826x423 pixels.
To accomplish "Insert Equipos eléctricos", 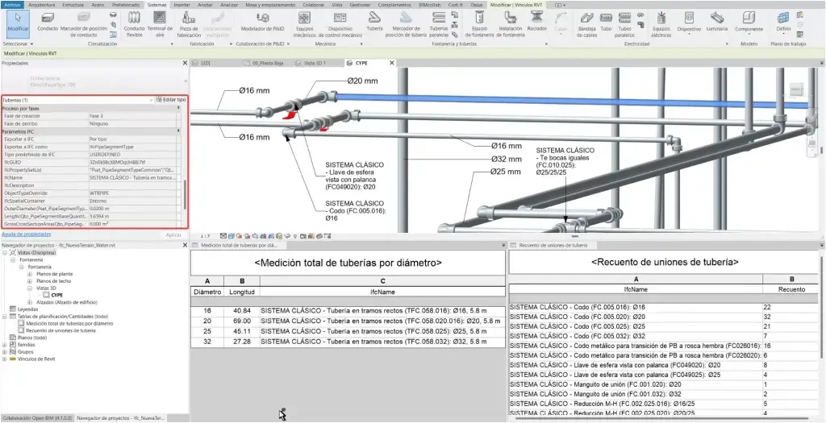I will click(661, 24).
